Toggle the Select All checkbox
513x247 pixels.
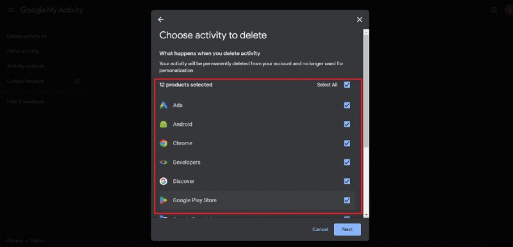coord(347,85)
